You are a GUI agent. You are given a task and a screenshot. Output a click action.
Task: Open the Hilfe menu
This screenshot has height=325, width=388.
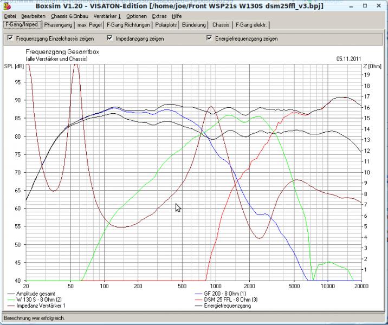click(x=177, y=16)
